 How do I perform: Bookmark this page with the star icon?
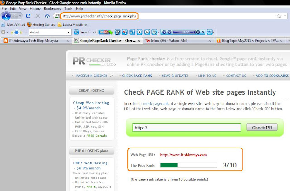click(x=279, y=16)
